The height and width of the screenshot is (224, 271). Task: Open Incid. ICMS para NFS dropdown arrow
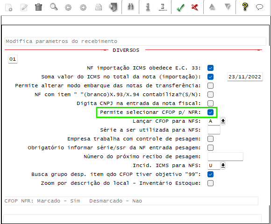(223, 165)
